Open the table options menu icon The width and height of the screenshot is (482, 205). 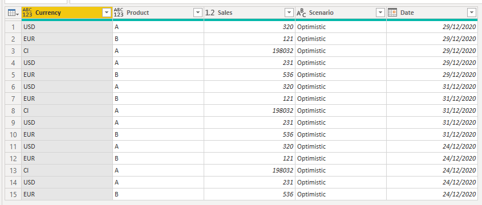[13, 13]
